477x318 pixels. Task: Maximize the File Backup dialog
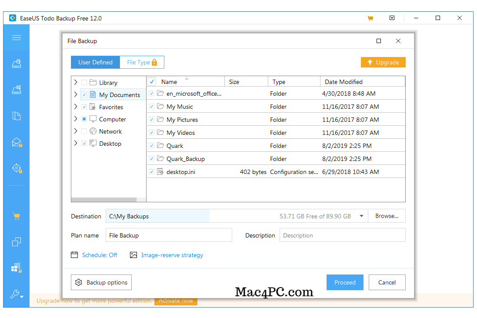(x=379, y=41)
